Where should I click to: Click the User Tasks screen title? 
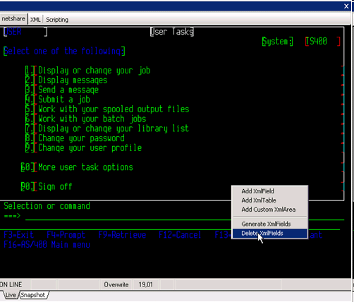[x=172, y=32]
